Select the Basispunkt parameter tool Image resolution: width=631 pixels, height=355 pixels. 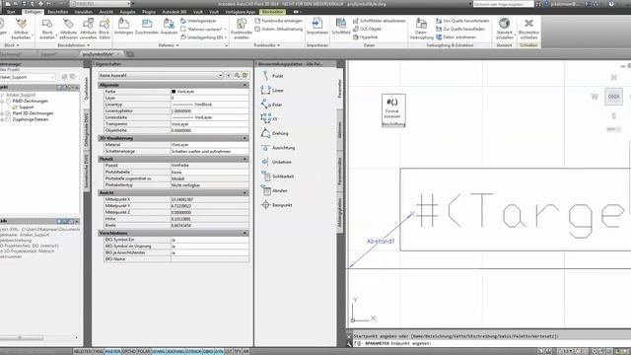coord(276,205)
